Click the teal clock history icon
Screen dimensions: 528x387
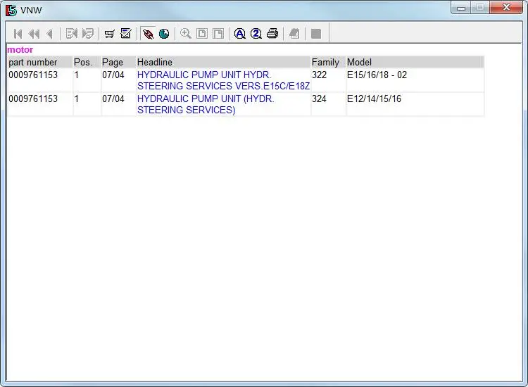[164, 34]
